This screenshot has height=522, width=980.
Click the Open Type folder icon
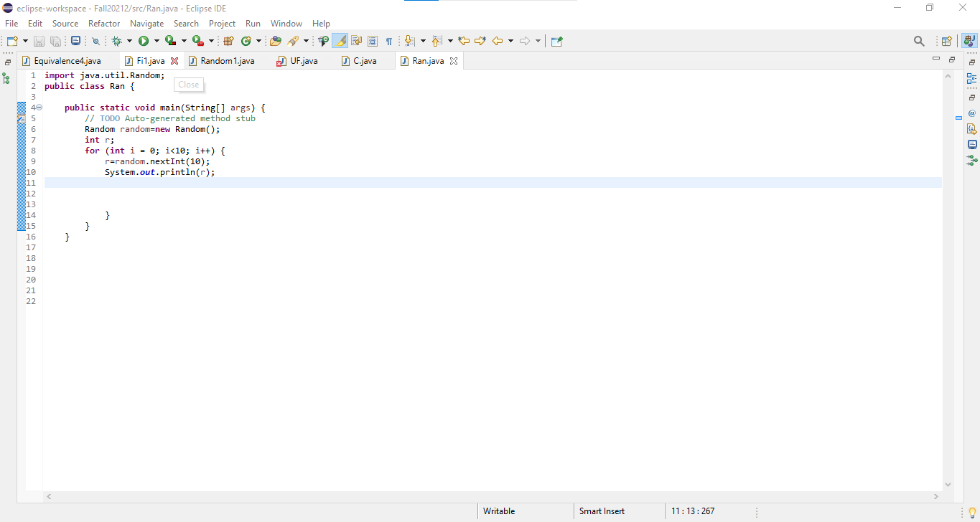(x=276, y=41)
